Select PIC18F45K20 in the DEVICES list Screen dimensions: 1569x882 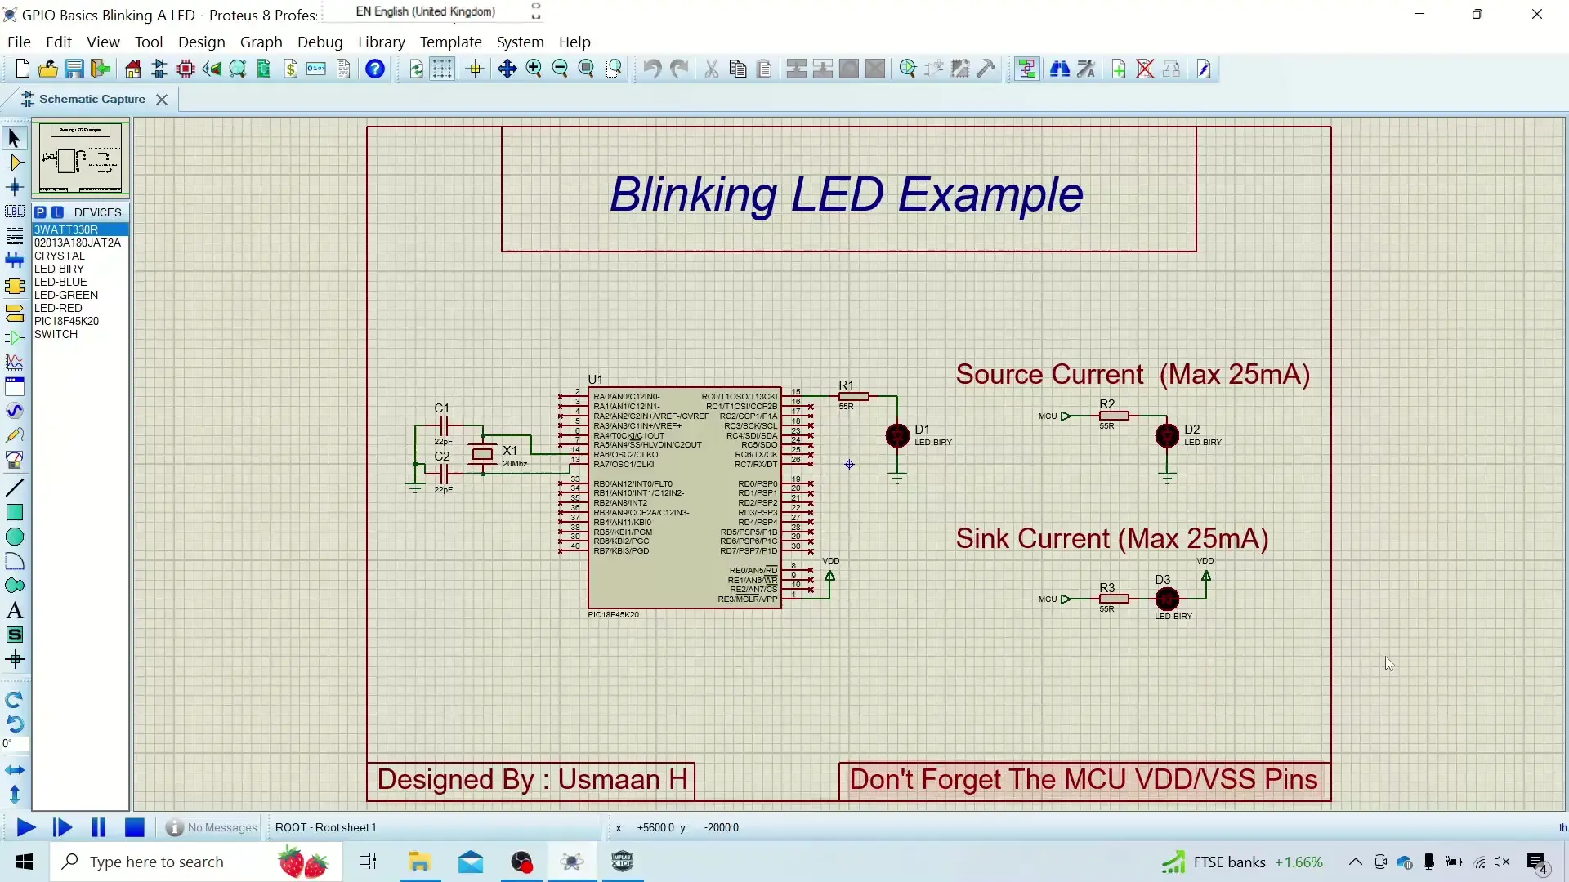[x=66, y=321]
